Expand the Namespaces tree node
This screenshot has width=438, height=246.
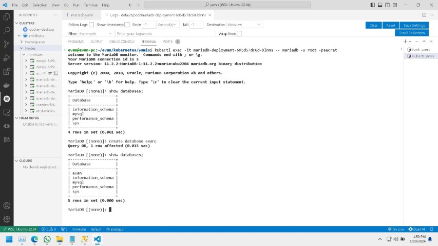22,42
